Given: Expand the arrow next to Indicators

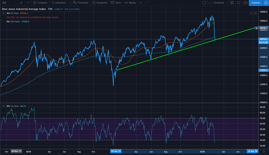Looking at the screenshot, I should (69, 3).
